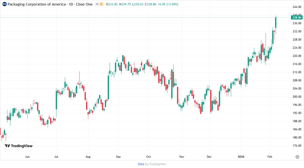Viewport: 304px width, 168px height.
Task: Click the Feb date axis label
Action: point(270,157)
